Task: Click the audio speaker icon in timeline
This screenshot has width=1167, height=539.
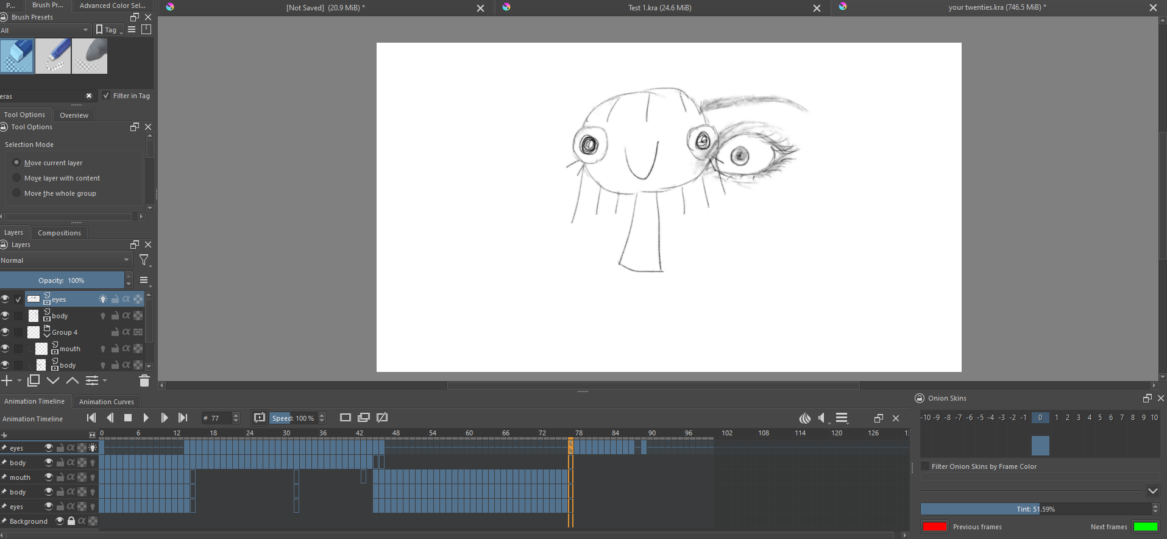Action: point(822,418)
